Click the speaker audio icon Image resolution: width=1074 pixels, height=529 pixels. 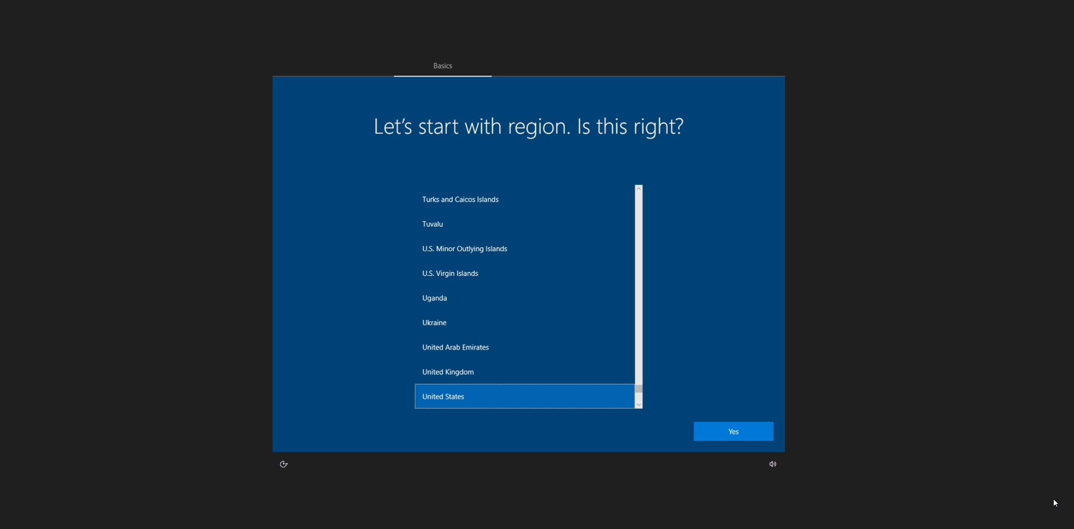tap(772, 464)
